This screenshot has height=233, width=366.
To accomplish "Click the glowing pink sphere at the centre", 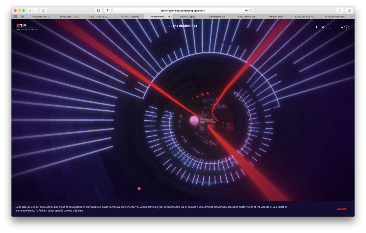I will (x=194, y=120).
